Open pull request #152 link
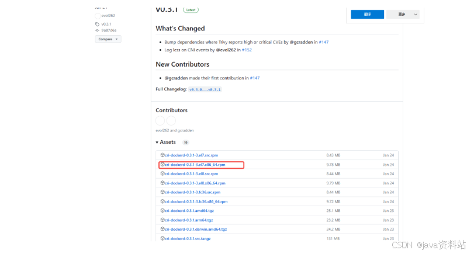 coord(247,50)
